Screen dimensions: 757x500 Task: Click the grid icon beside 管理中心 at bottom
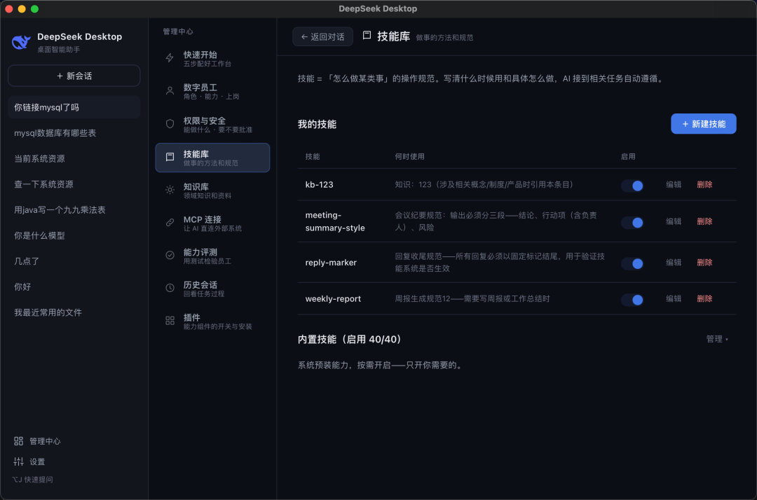pyautogui.click(x=18, y=441)
